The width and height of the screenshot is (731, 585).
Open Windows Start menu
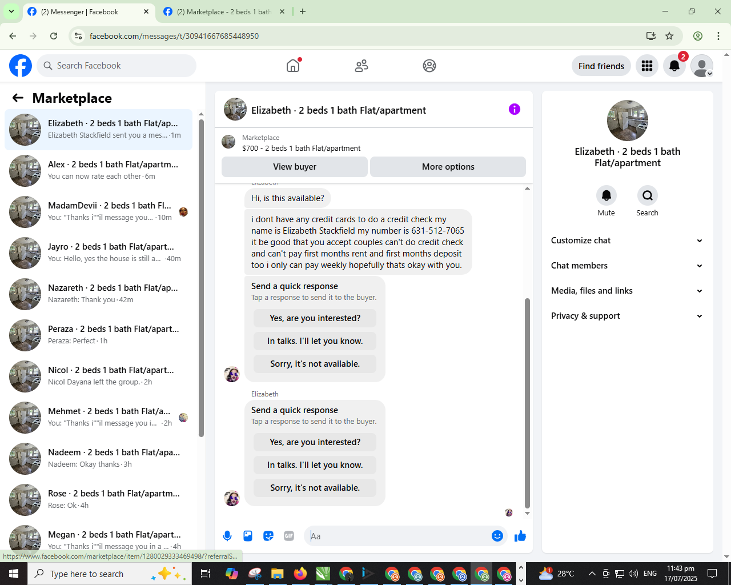tap(14, 574)
